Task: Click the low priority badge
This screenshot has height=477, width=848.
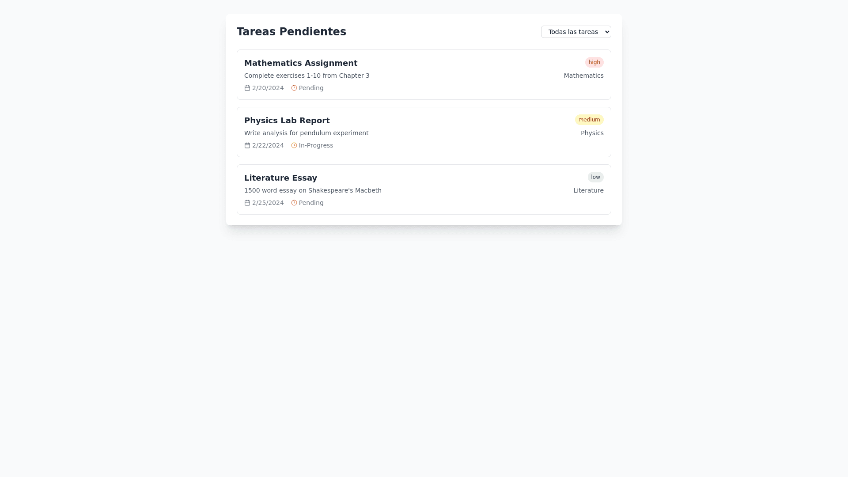Action: tap(595, 177)
